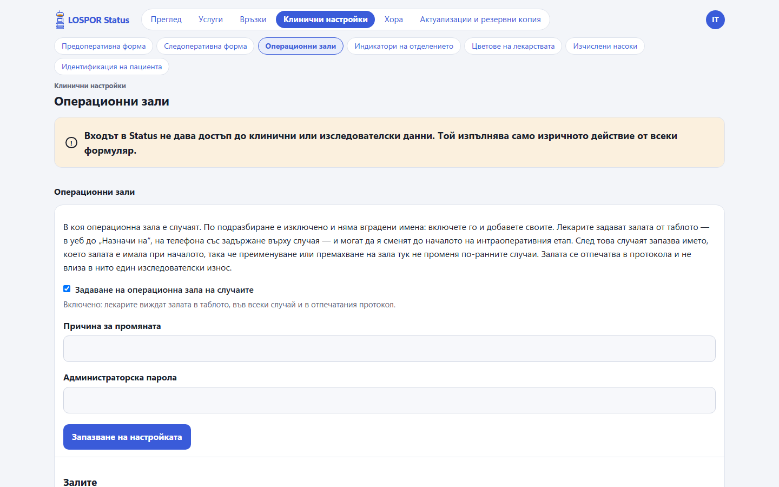
Task: Click the „Включено: лекарите виждат залата“ hint text
Action: pos(229,305)
